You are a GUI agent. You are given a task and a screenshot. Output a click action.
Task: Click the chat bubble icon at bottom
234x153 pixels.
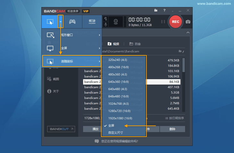click(97, 141)
